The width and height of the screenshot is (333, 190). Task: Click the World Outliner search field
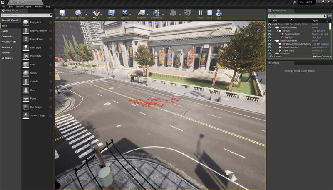(x=296, y=16)
